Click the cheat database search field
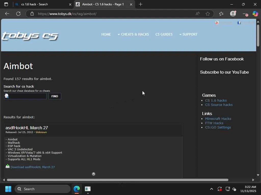Screen dimensions: 261x195 tap(25, 96)
